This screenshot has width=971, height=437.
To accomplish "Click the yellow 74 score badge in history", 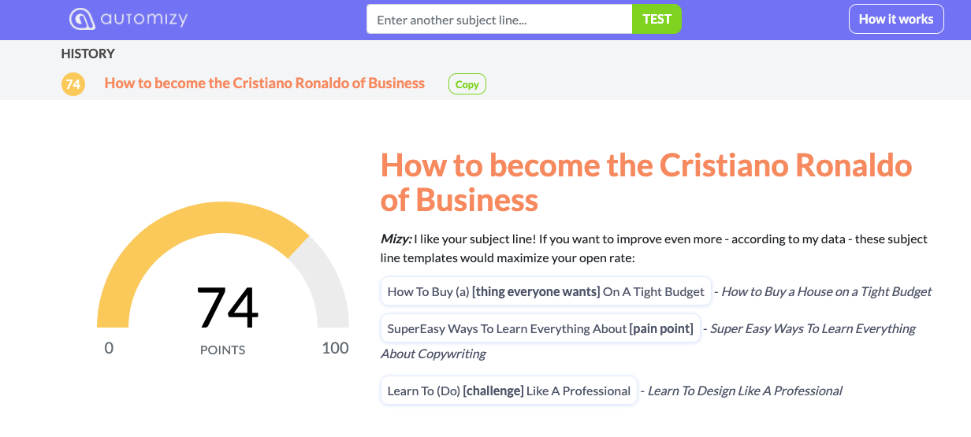I will [73, 83].
